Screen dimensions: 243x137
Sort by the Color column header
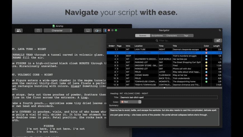click(206, 46)
